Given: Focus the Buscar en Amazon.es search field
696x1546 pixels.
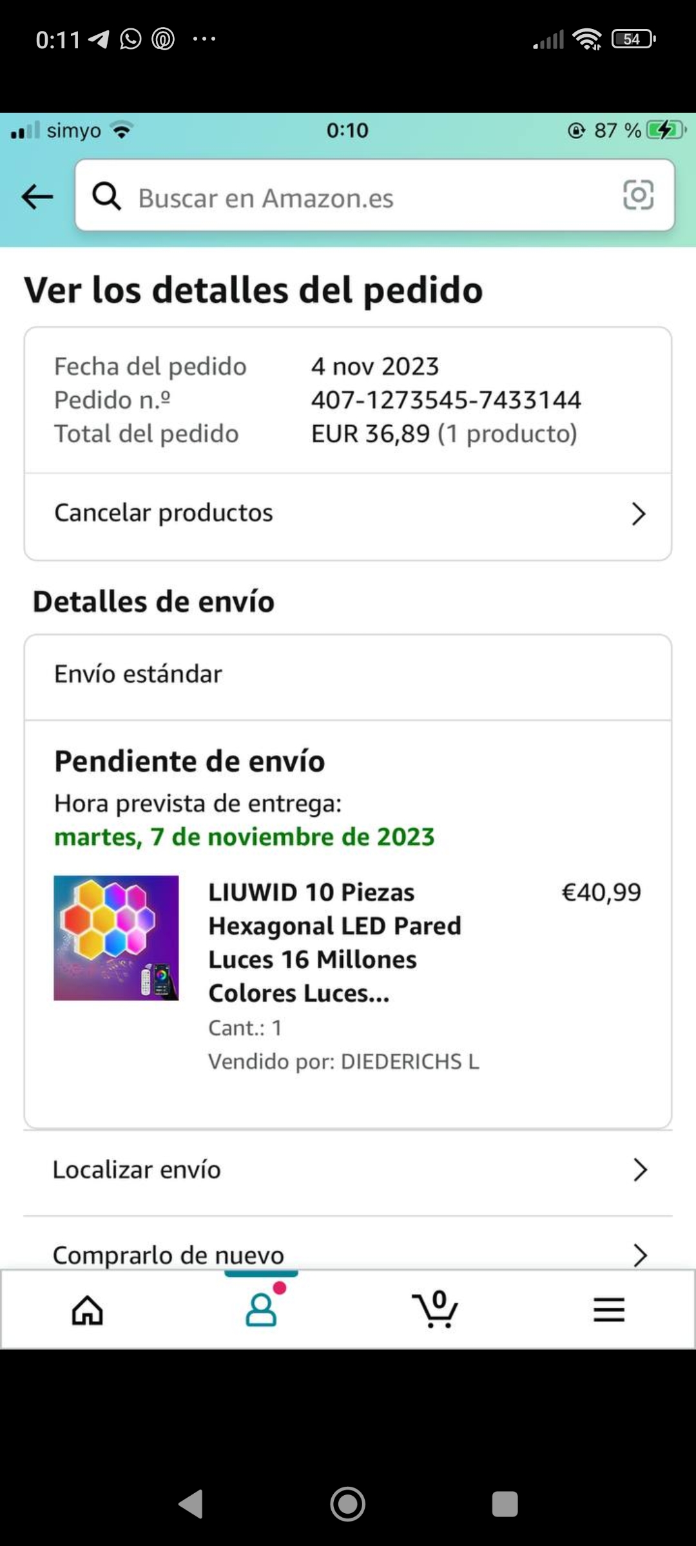Looking at the screenshot, I should (374, 195).
